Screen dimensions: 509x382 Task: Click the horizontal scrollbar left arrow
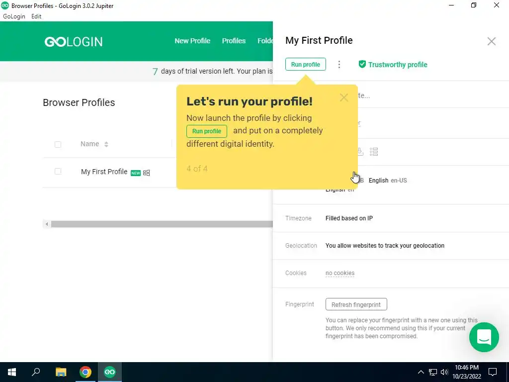pos(47,224)
